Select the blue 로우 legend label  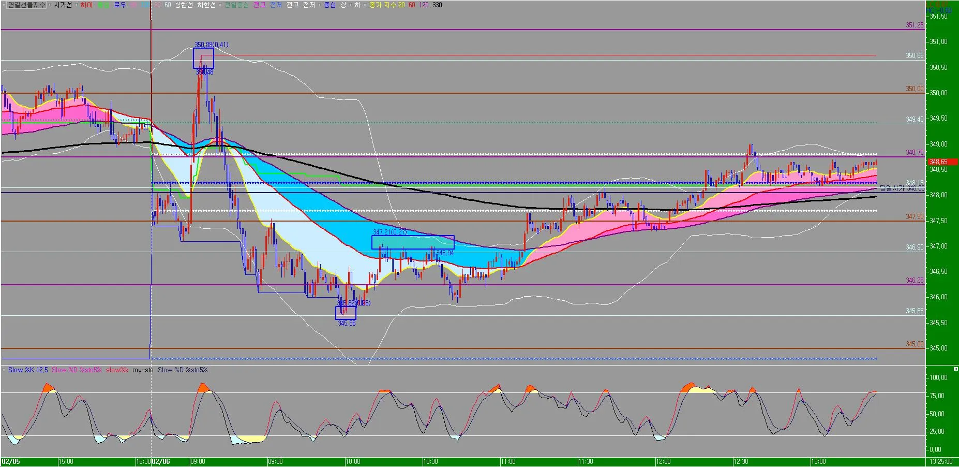click(120, 5)
